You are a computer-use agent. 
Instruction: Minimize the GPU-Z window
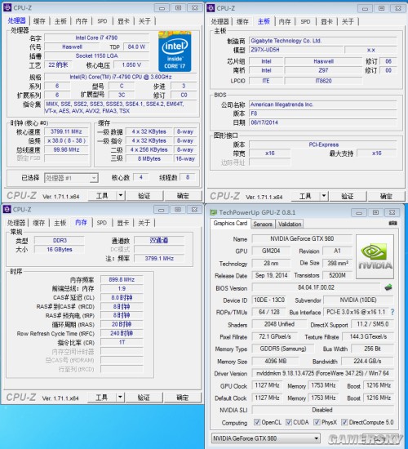coord(359,212)
